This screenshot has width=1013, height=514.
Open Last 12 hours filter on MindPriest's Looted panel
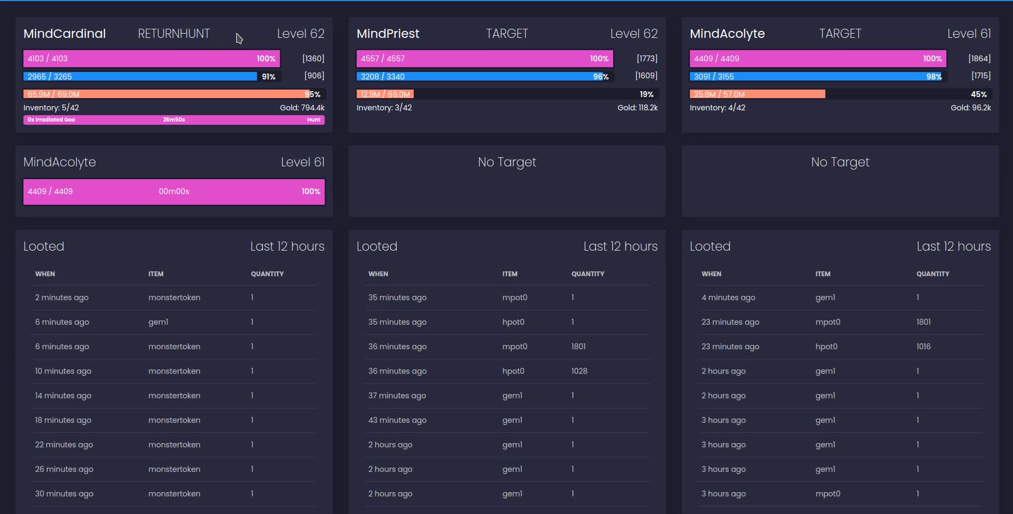pos(621,246)
